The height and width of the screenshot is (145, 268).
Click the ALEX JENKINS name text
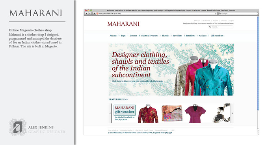coord(41,127)
